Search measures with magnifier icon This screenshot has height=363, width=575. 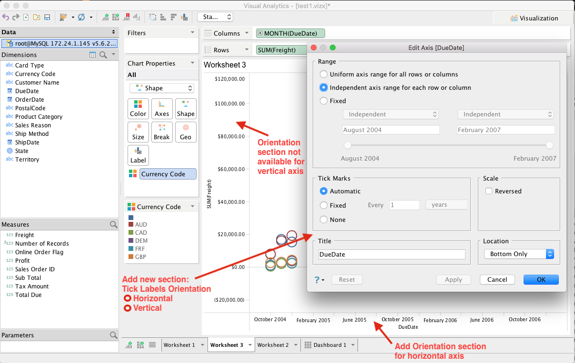pyautogui.click(x=113, y=224)
